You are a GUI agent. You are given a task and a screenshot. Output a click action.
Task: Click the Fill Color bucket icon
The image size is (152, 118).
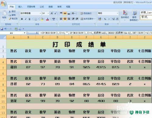[x=42, y=19]
